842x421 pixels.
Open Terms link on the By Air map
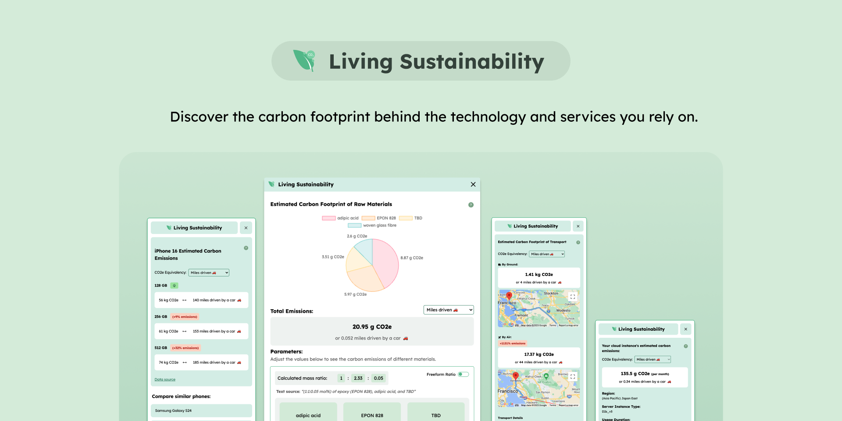pyautogui.click(x=553, y=405)
